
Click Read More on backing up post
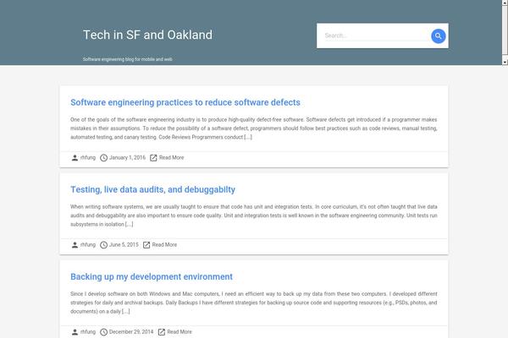(178, 331)
